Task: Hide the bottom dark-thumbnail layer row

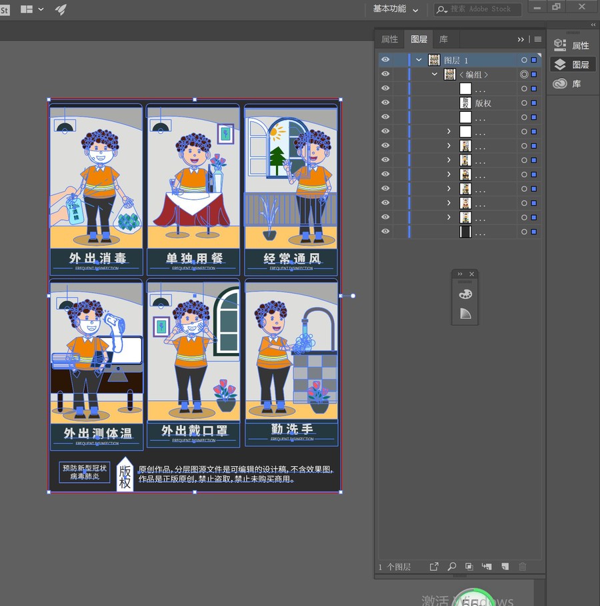Action: coord(385,231)
